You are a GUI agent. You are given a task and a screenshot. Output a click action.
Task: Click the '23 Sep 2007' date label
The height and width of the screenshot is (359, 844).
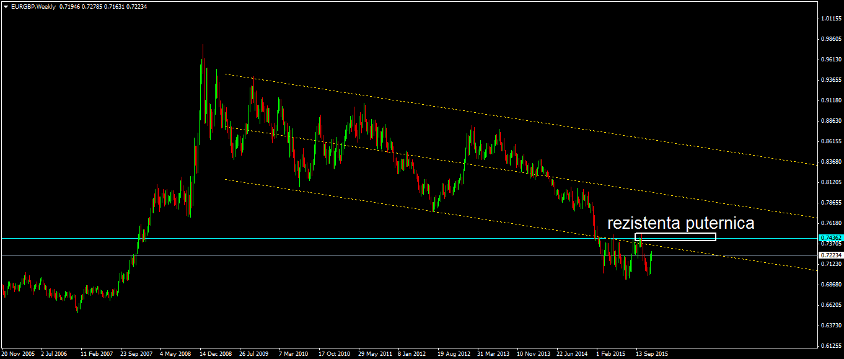tap(136, 354)
